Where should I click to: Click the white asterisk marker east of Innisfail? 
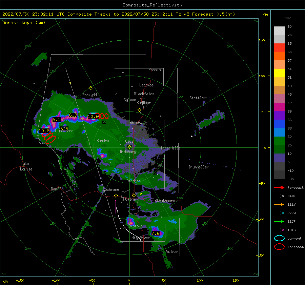tap(161, 116)
